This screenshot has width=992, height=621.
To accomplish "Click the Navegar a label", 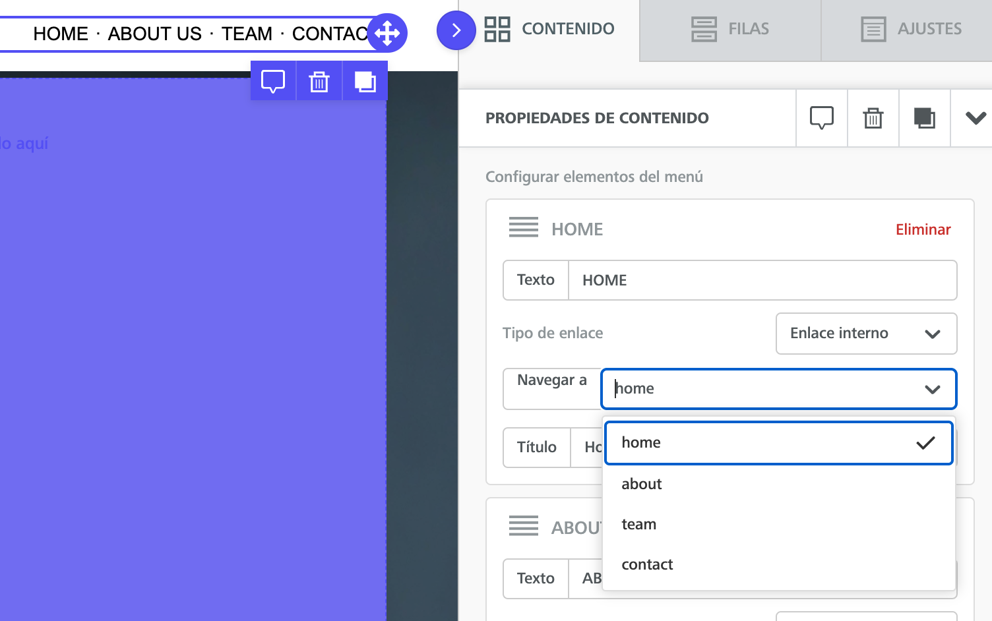I will point(552,380).
